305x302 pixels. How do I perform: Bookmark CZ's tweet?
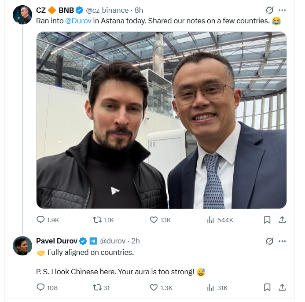[267, 220]
